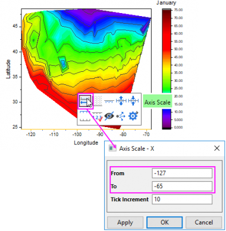Click the 0.000 color scale label

(178, 127)
